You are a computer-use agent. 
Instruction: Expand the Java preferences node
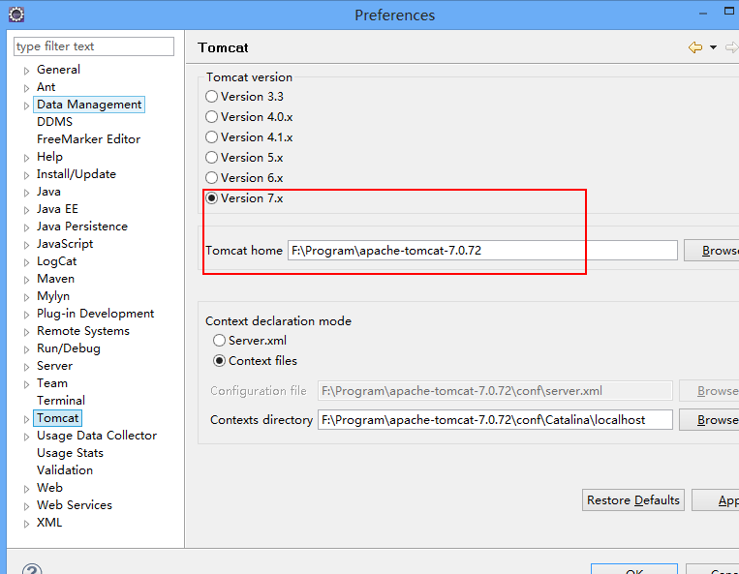pos(27,193)
